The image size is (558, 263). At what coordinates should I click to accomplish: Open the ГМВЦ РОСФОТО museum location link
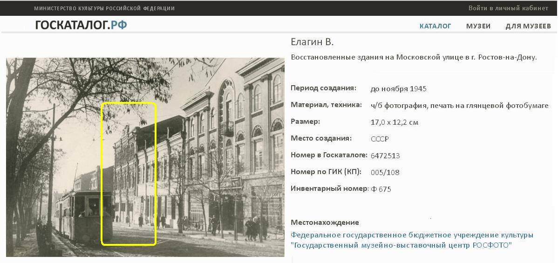[412, 240]
